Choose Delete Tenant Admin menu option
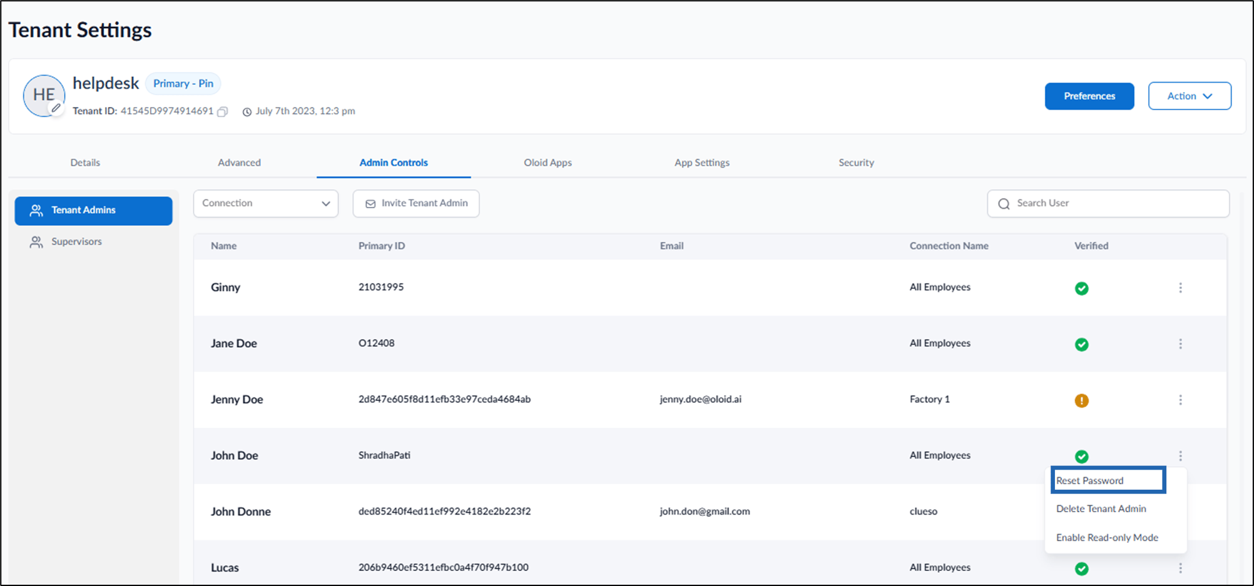This screenshot has height=586, width=1254. pos(1101,509)
